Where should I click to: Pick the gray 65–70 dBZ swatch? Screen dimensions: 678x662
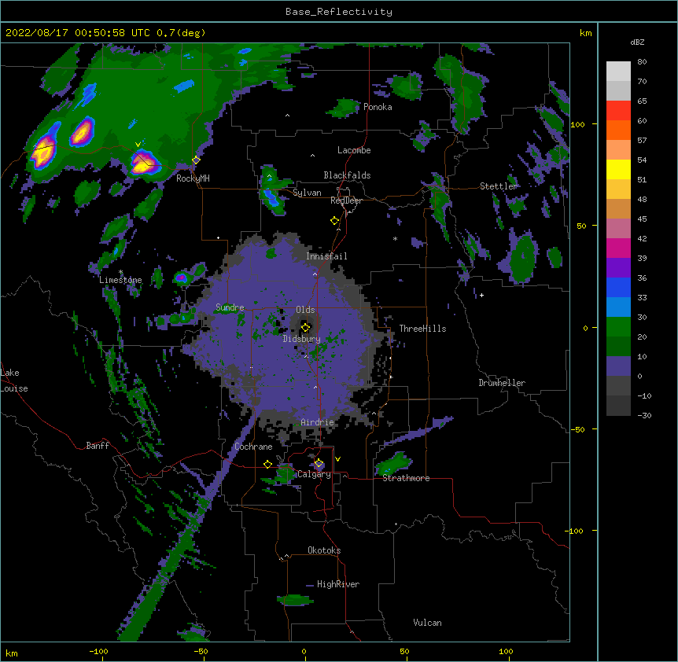tap(618, 90)
